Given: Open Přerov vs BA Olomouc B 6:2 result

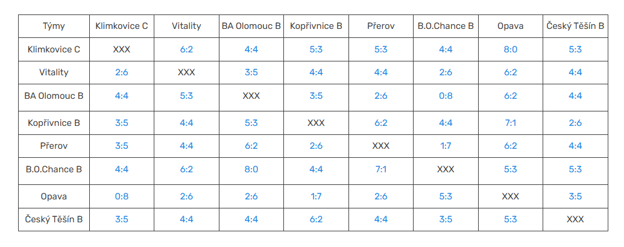Looking at the screenshot, I should coord(251,146).
